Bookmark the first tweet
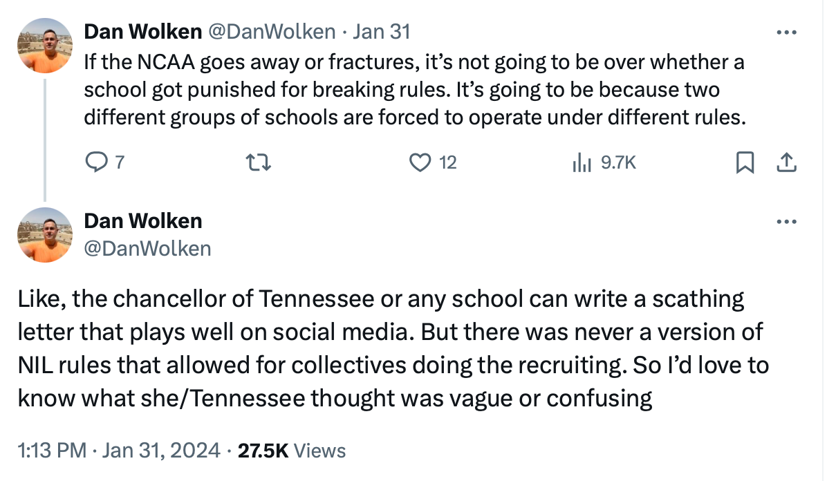This screenshot has width=827, height=481. [745, 162]
